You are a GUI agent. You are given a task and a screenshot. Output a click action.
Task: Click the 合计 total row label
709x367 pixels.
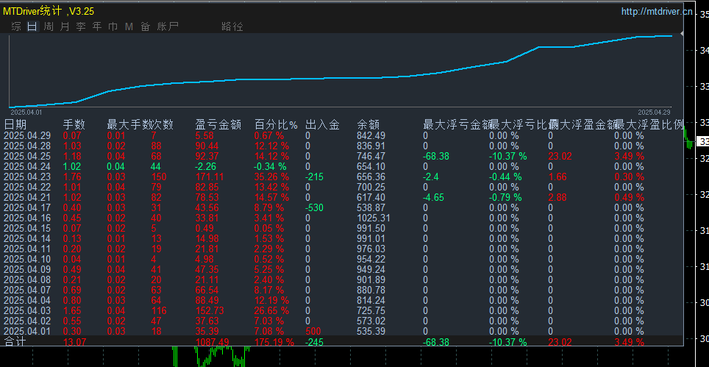coord(15,342)
